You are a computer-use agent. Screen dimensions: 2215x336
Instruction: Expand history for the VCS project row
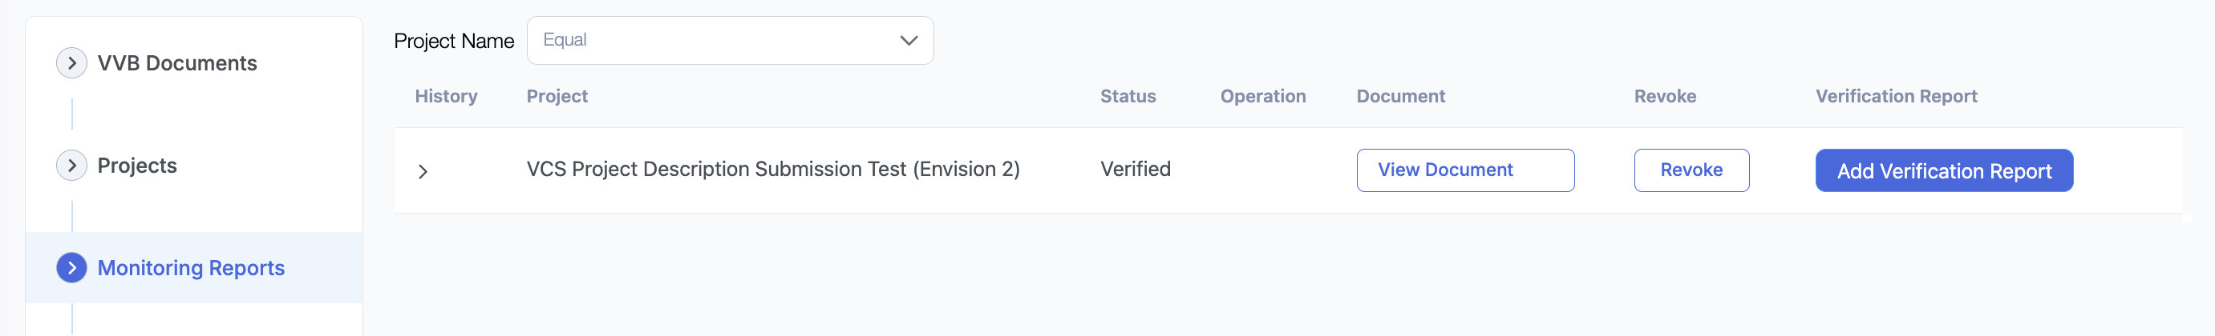tap(422, 171)
